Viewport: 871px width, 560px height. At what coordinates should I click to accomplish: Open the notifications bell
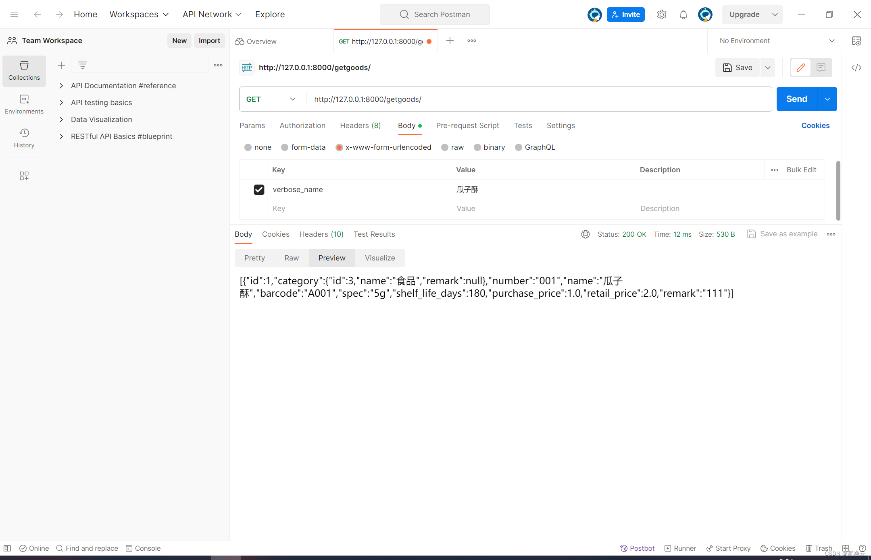(683, 14)
